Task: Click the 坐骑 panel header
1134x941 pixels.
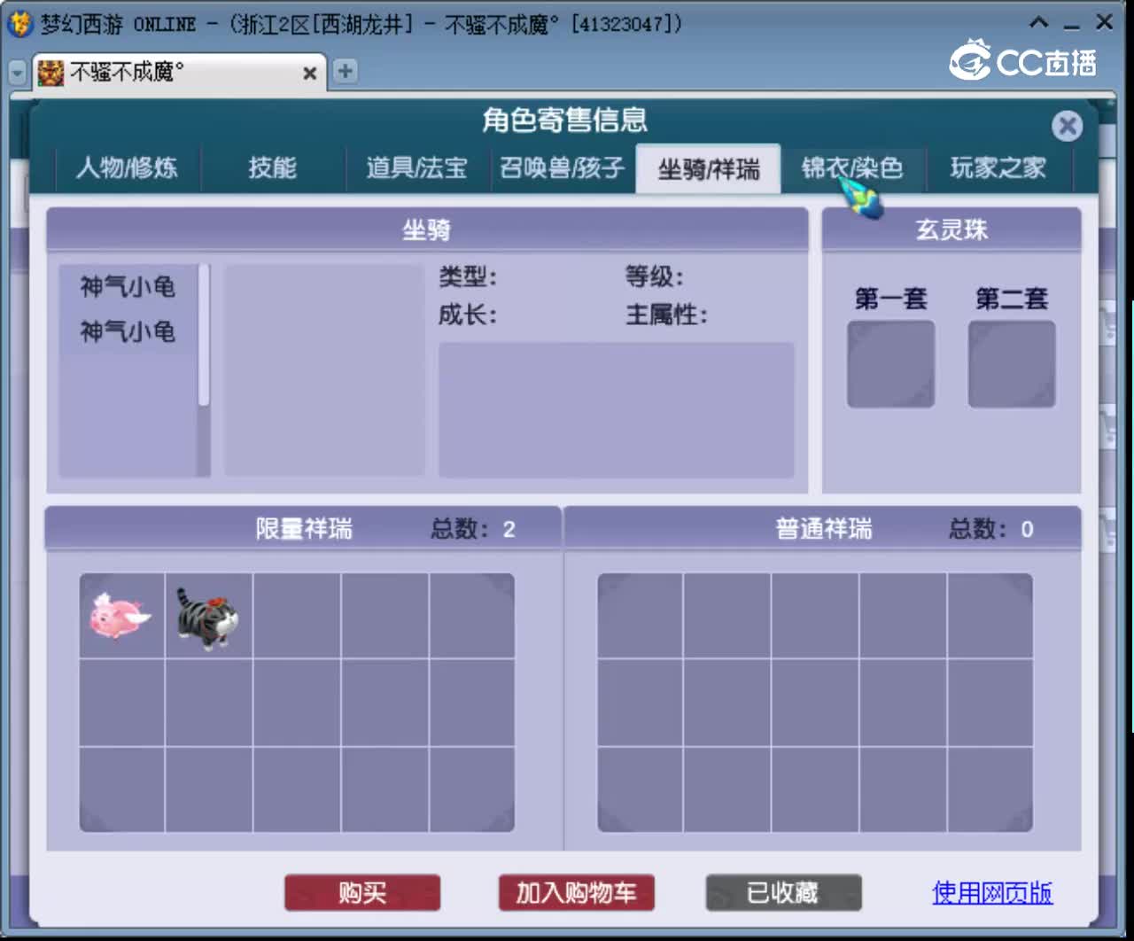Action: pos(427,230)
